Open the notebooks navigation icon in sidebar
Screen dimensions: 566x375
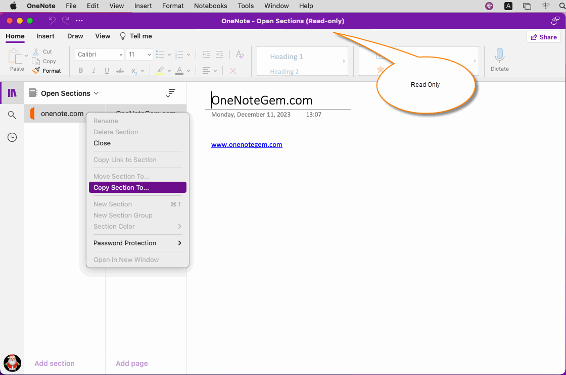click(12, 93)
